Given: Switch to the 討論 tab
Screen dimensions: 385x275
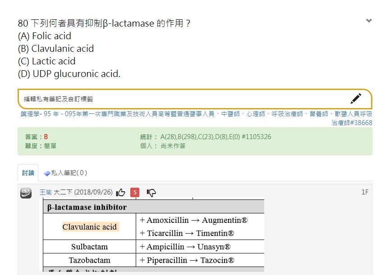Looking at the screenshot, I should (28, 172).
